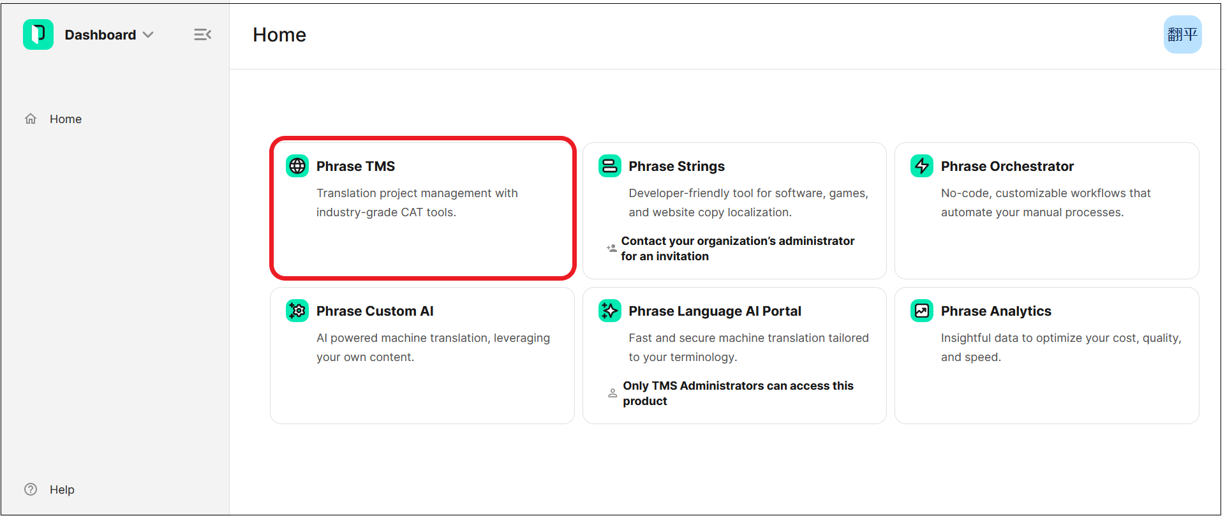1225x516 pixels.
Task: Click the Phrase Orchestrator lightning icon
Action: (921, 166)
